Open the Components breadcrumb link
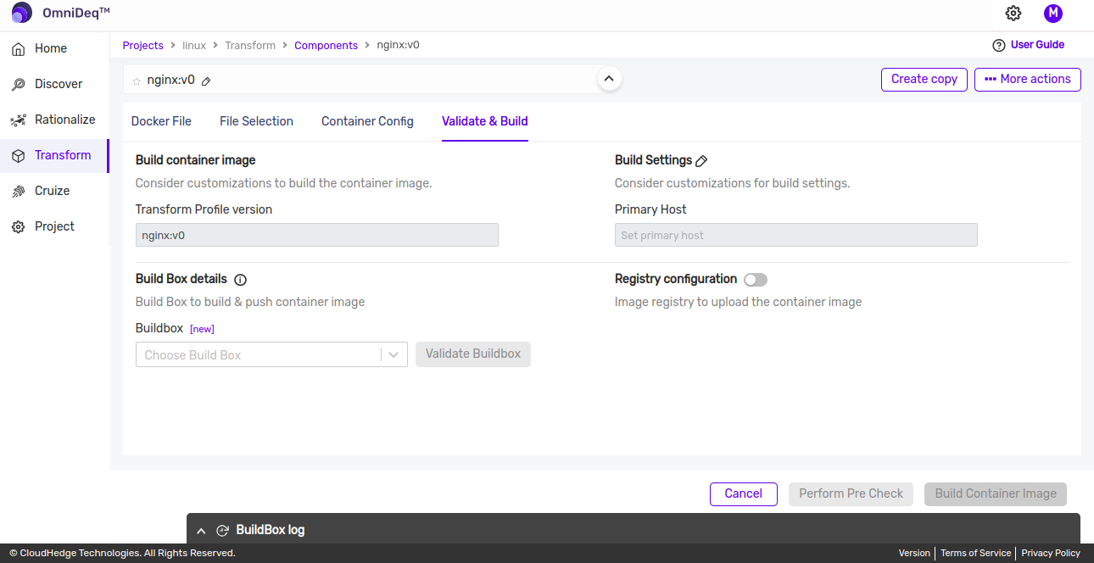 click(326, 45)
